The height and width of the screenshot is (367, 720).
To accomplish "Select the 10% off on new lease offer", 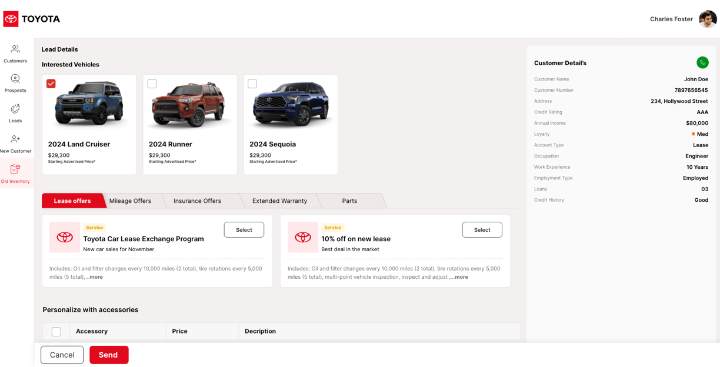I will 482,229.
